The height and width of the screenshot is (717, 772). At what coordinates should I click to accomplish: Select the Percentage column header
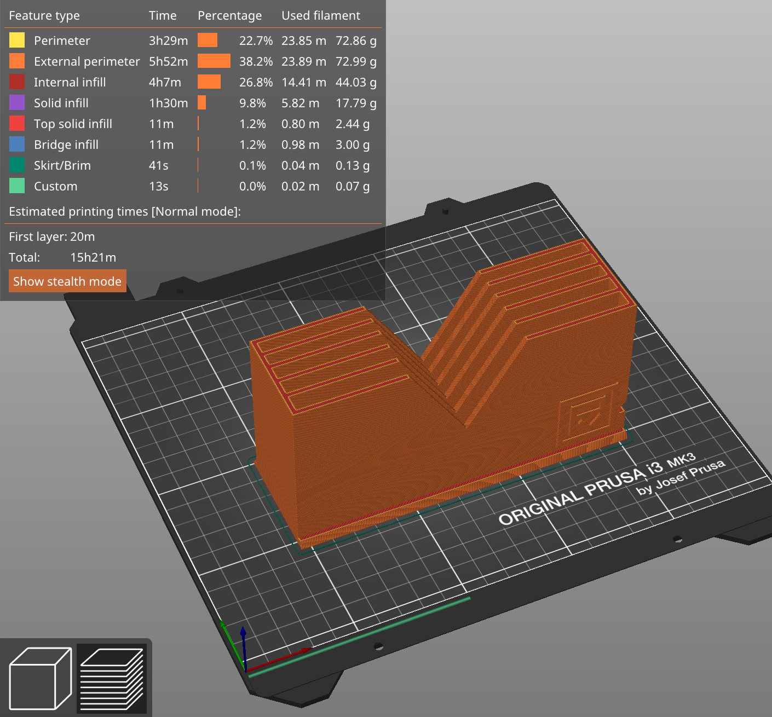[229, 16]
